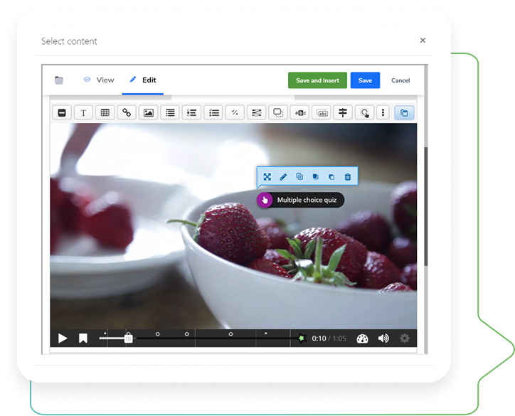
Task: Click the video progress slider handle
Action: coord(128,338)
